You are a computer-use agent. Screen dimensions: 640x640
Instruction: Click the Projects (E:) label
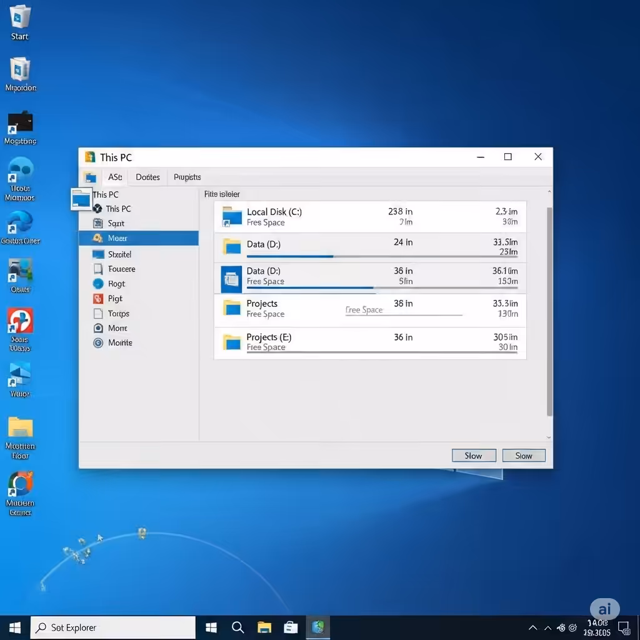tap(269, 337)
